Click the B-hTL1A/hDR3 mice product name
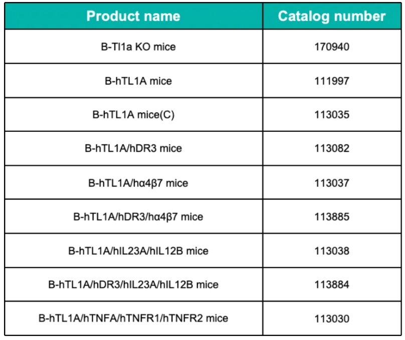 (x=133, y=148)
